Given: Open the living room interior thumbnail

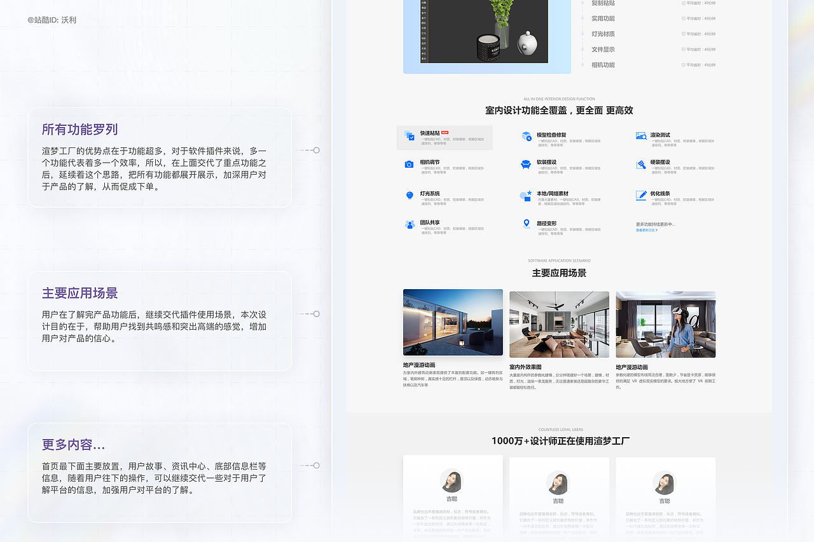Looking at the screenshot, I should pyautogui.click(x=559, y=324).
